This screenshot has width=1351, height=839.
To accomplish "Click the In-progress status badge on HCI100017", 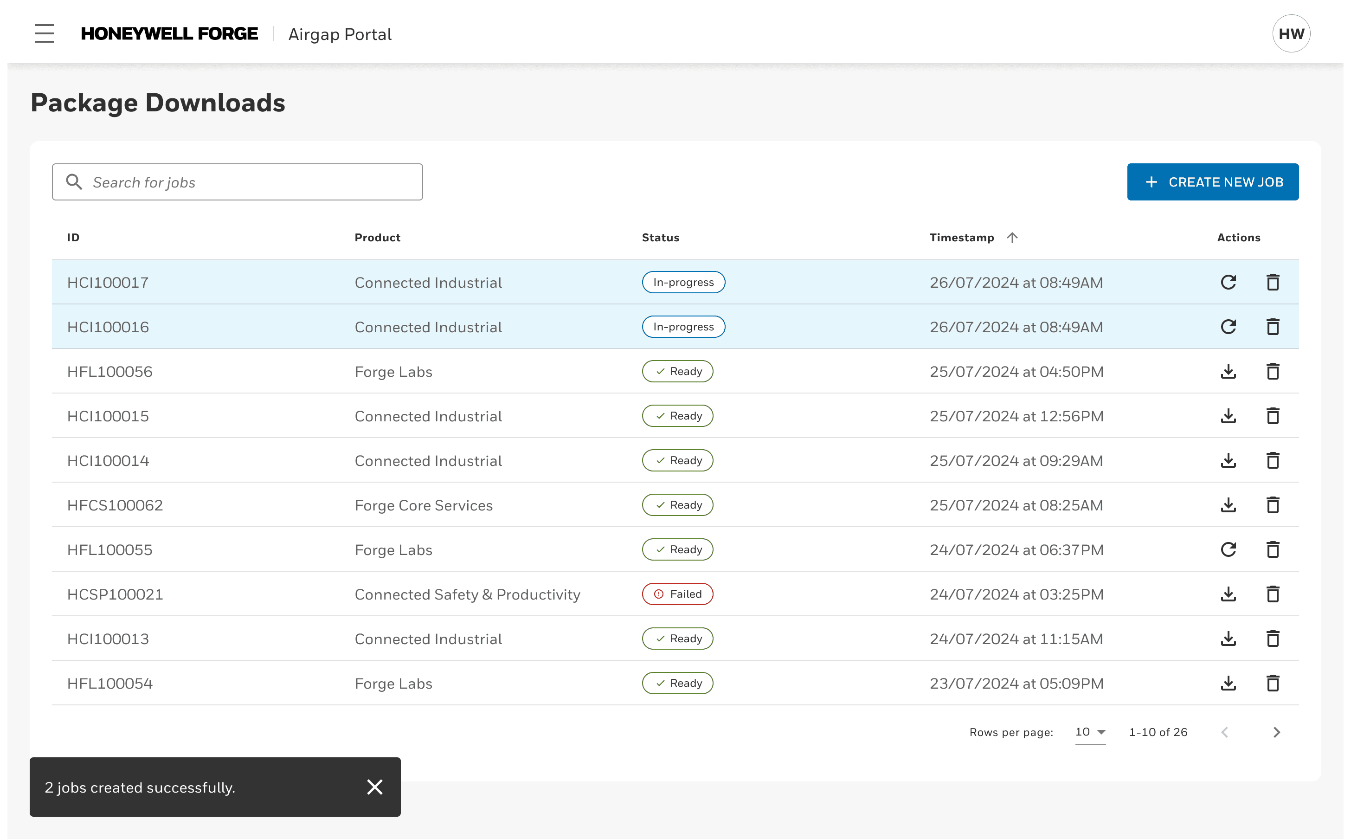I will 682,281.
